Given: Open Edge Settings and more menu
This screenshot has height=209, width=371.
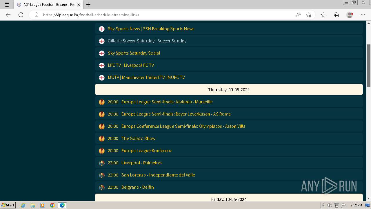Looking at the screenshot, I should [363, 15].
